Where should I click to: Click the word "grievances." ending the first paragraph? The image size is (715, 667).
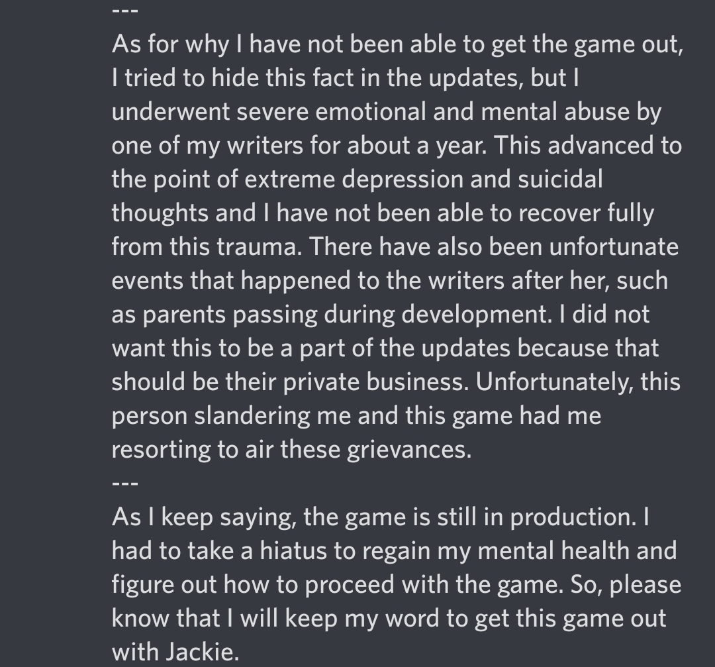(x=409, y=450)
